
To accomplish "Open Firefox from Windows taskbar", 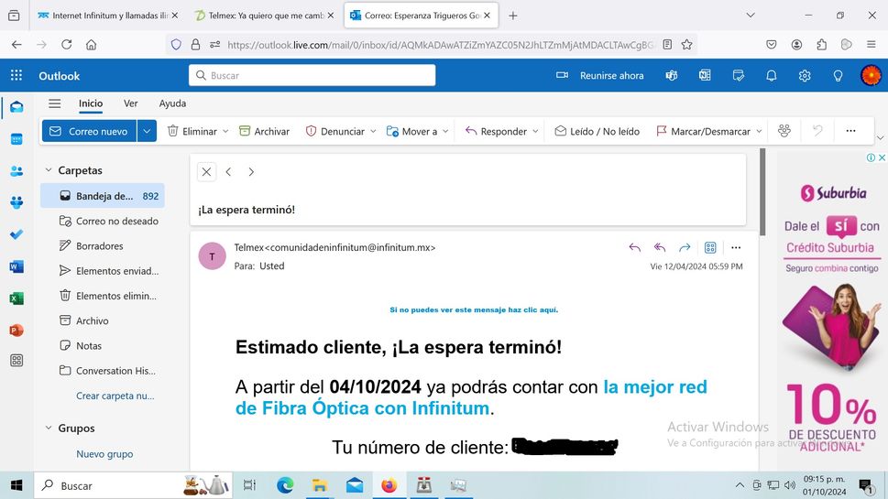I will [x=389, y=485].
